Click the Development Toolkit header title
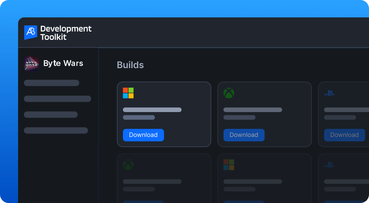This screenshot has width=369, height=203. tap(65, 33)
